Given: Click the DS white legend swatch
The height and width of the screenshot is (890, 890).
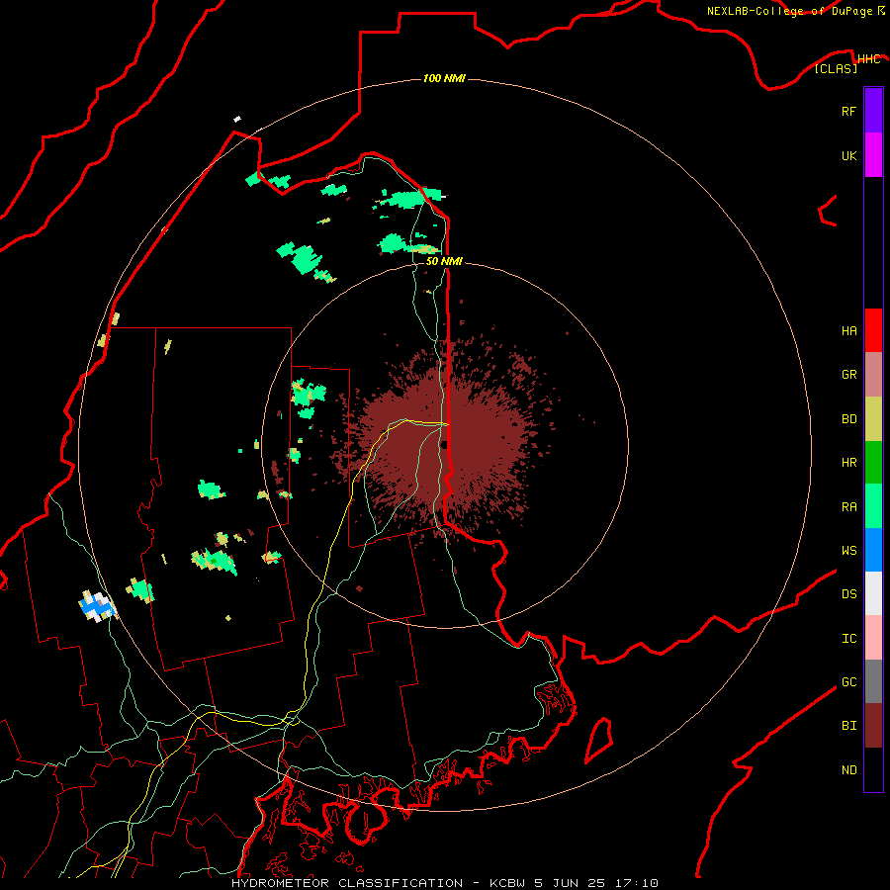Looking at the screenshot, I should tap(873, 593).
